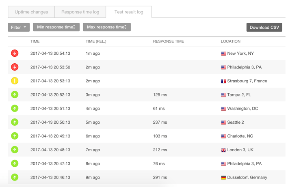Open the Filter dropdown

coord(19,27)
